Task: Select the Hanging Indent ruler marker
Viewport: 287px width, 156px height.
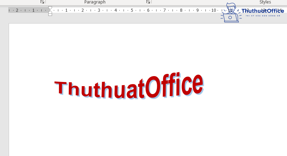Action: [50, 11]
